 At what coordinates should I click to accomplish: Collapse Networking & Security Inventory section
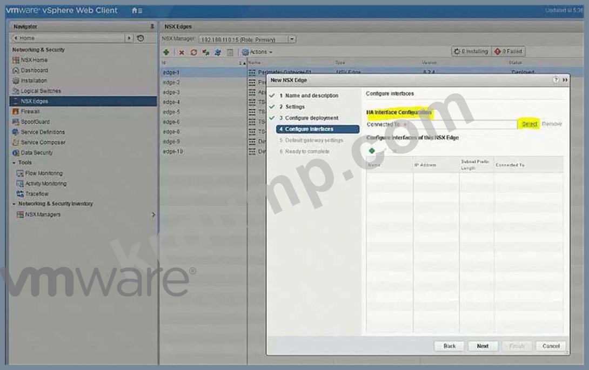pos(14,204)
